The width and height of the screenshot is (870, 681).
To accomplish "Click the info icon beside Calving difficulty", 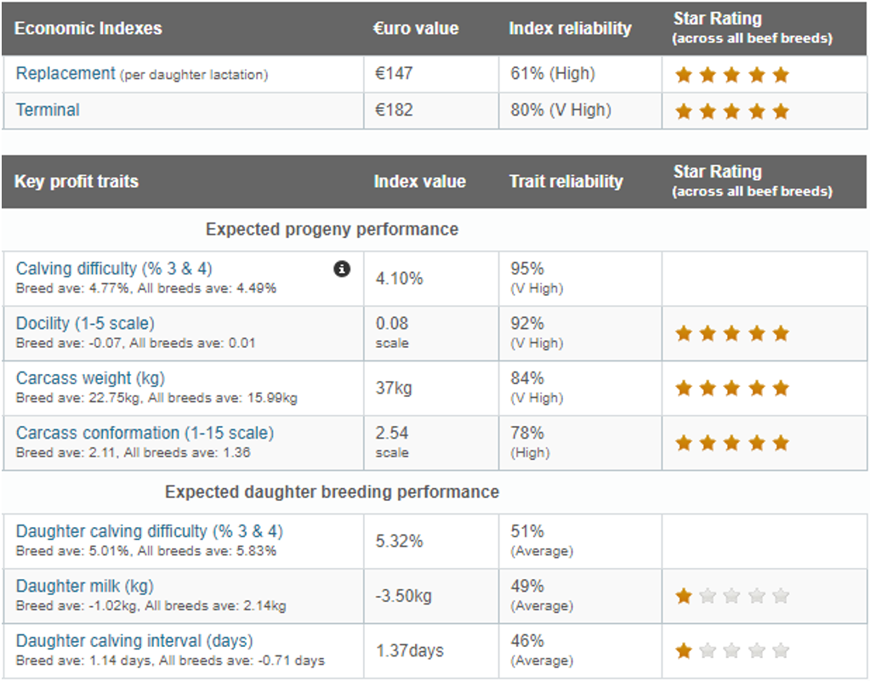I will coord(342,269).
